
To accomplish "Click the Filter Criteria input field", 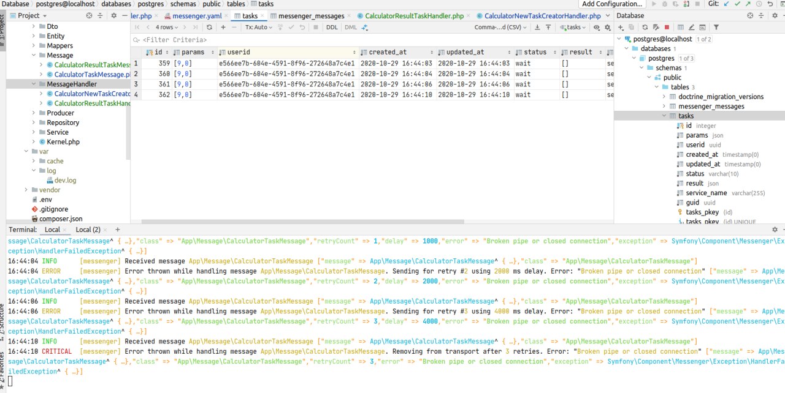I will (x=372, y=40).
